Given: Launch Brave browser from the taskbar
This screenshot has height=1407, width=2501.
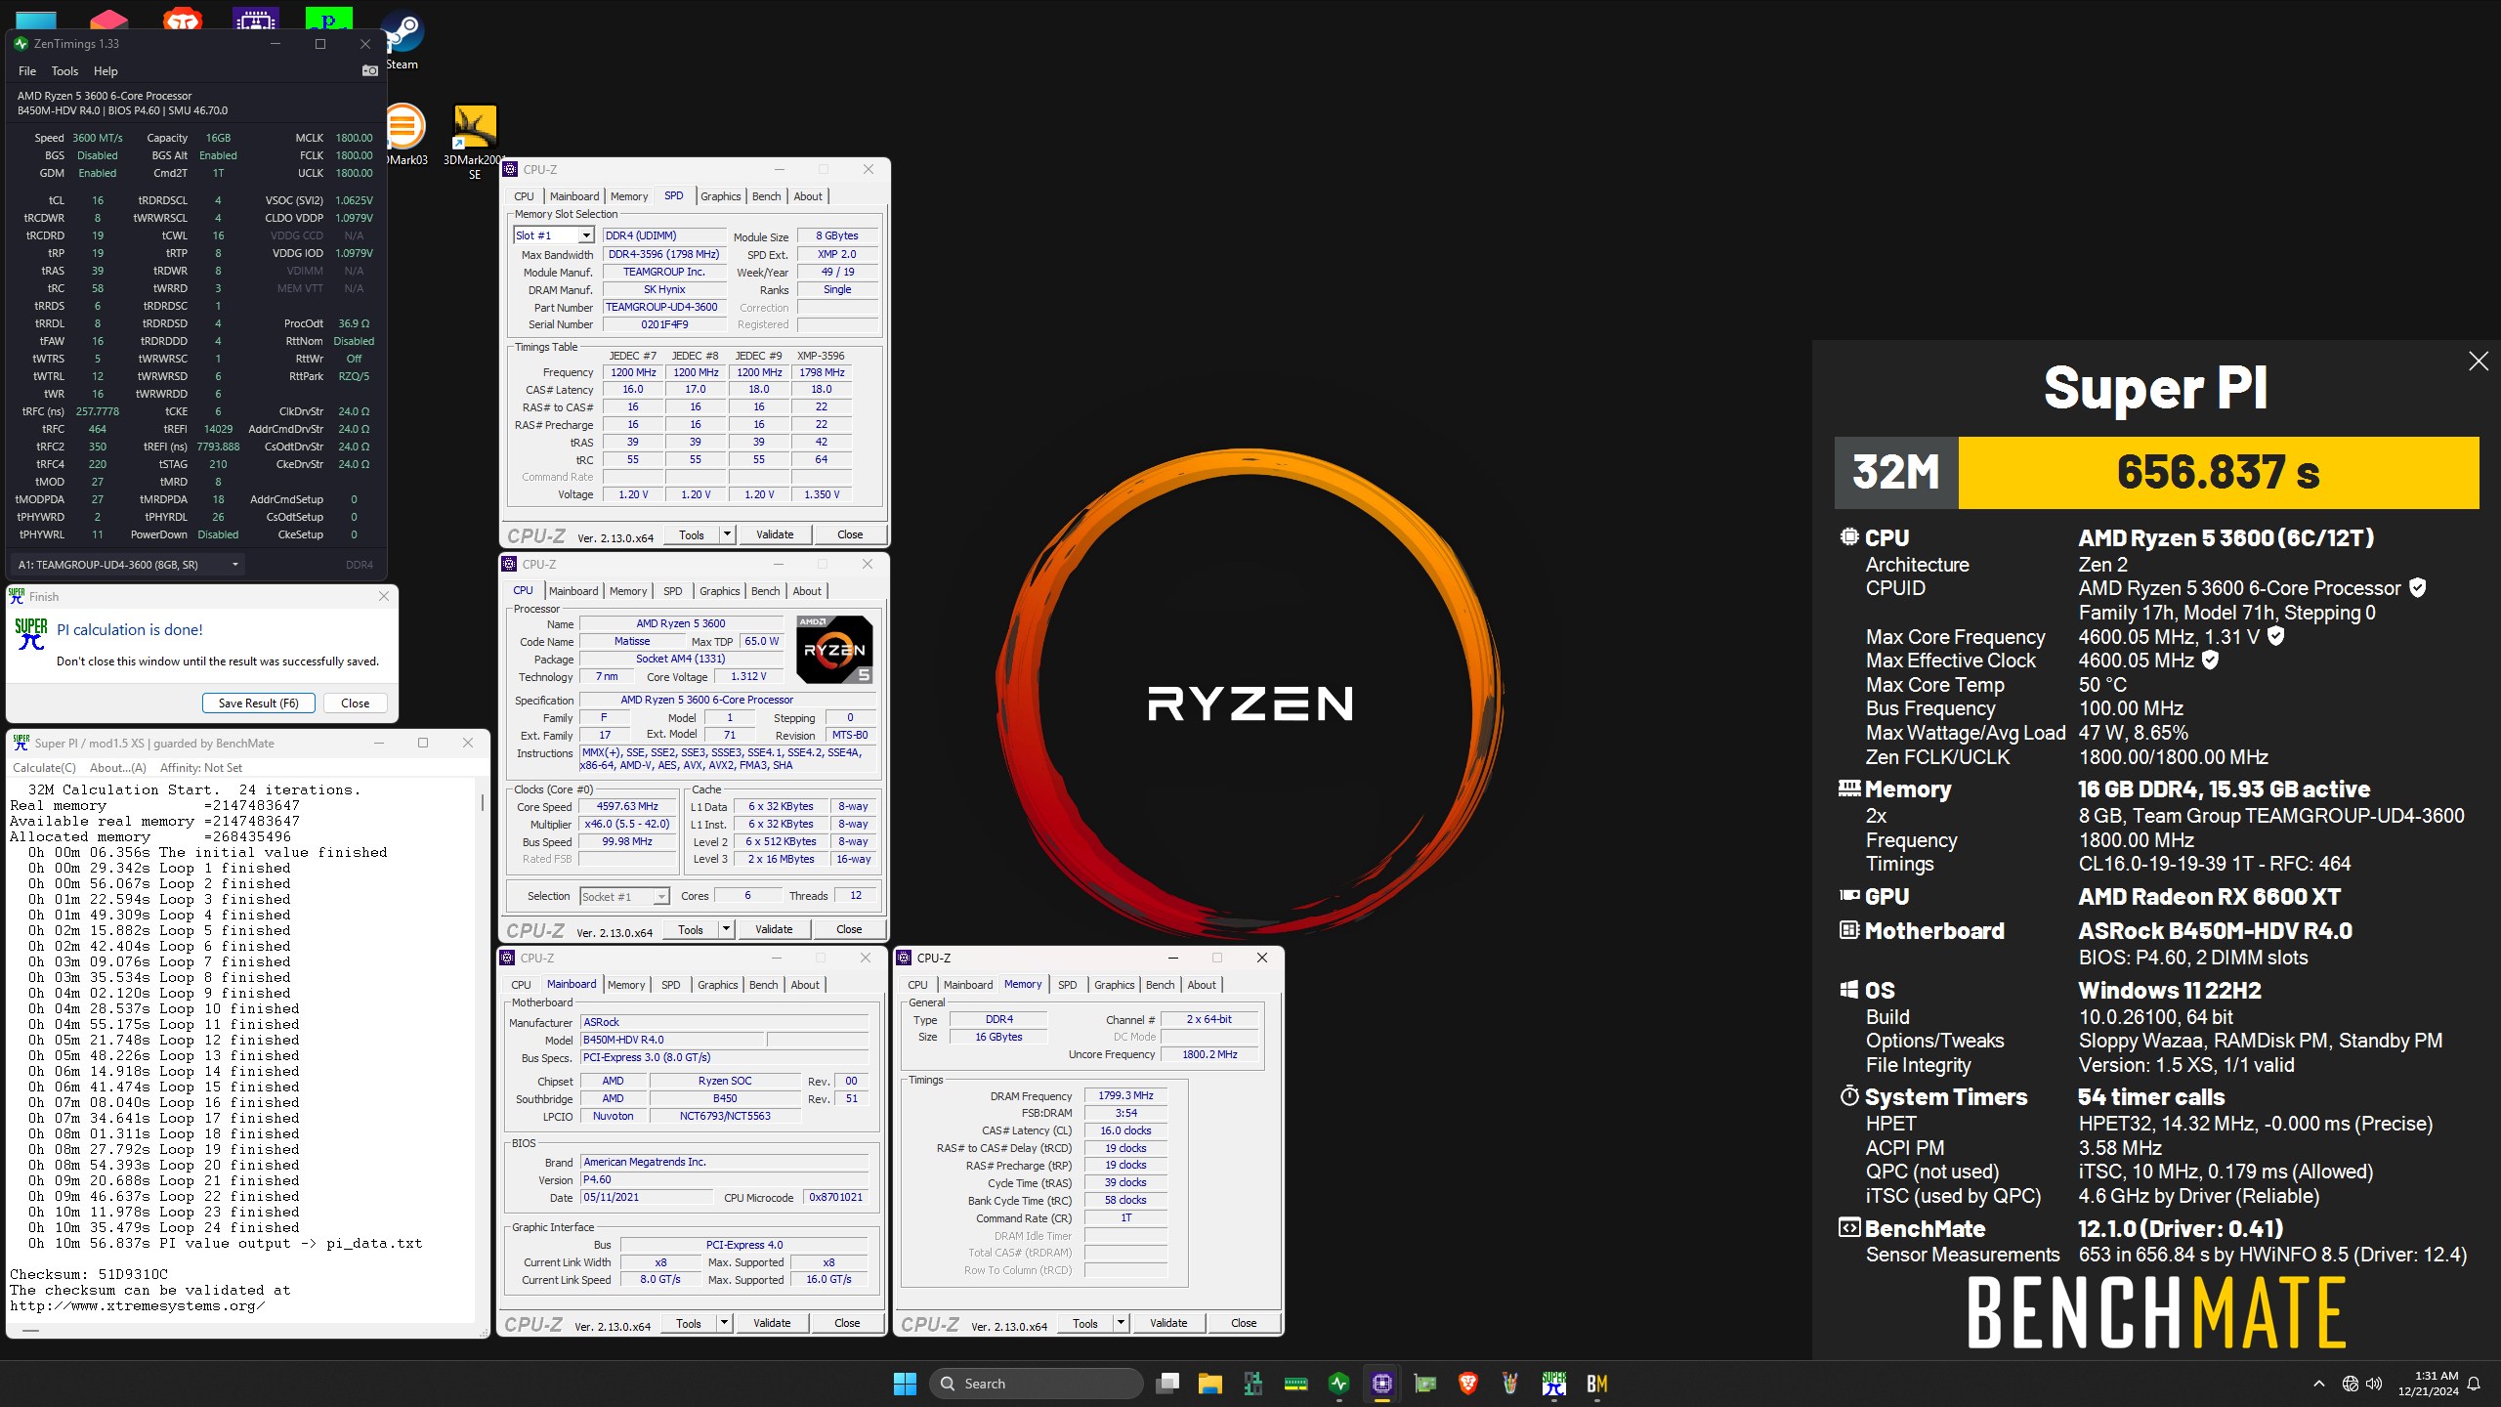Looking at the screenshot, I should coord(1467,1384).
